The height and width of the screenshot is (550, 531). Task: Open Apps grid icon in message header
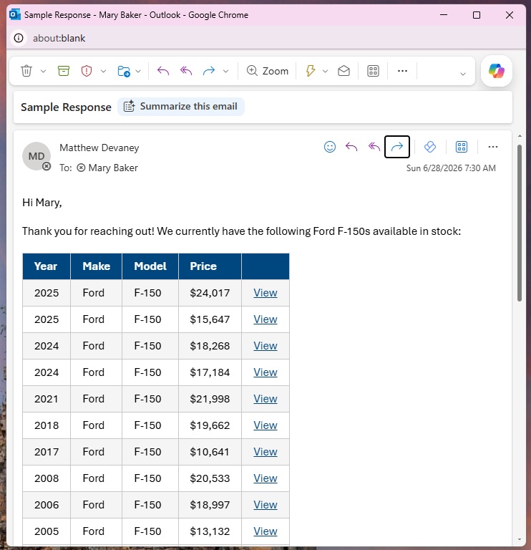[462, 147]
